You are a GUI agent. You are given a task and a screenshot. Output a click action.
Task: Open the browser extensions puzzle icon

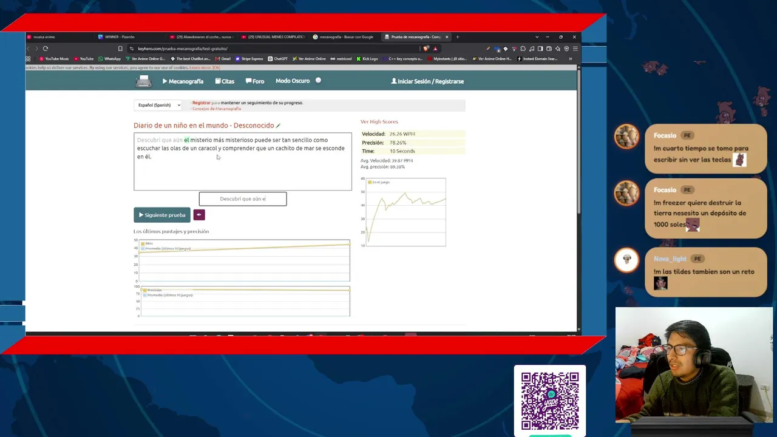click(x=523, y=49)
